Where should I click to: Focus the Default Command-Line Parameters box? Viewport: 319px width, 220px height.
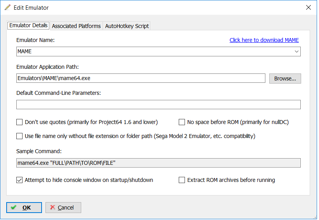[x=159, y=105]
